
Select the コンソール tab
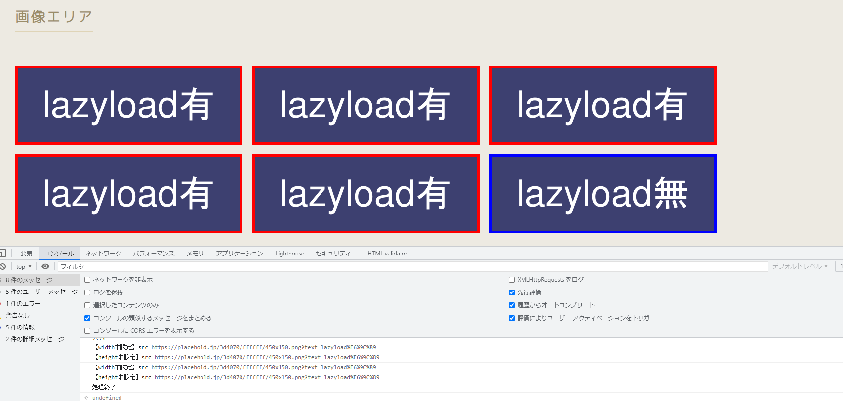[59, 254]
